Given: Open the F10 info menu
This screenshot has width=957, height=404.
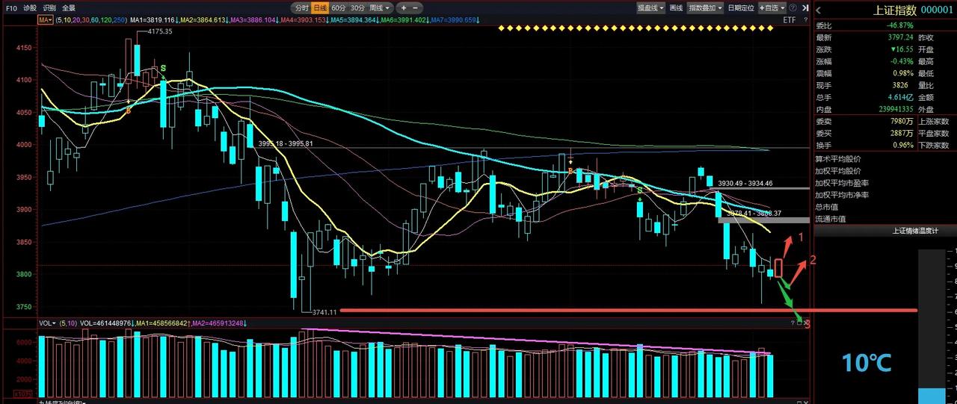Looking at the screenshot, I should [x=11, y=7].
